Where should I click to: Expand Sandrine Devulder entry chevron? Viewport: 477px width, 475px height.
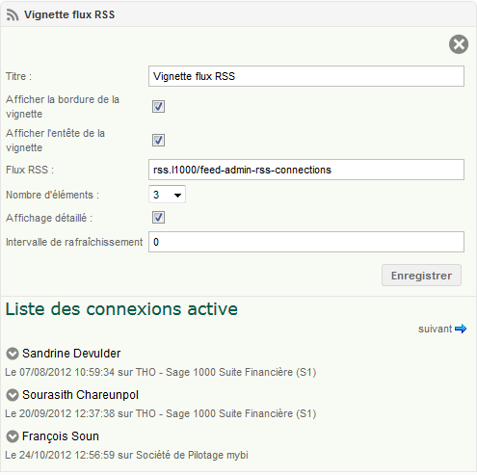click(13, 354)
